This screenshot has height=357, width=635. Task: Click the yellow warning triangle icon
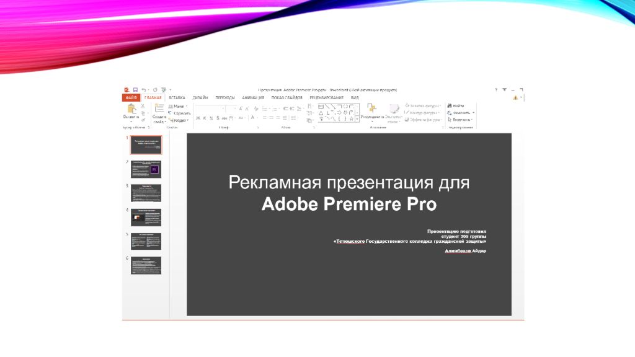(515, 97)
